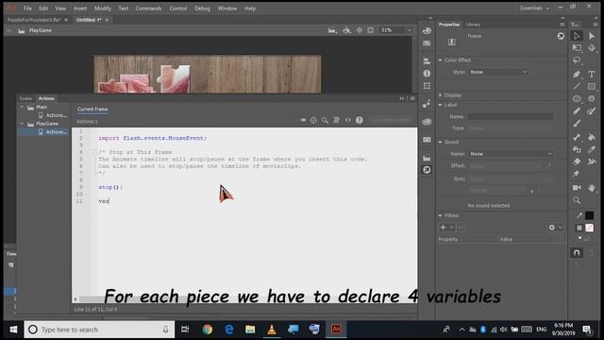The height and width of the screenshot is (340, 604).
Task: Choose the Hand tool
Action: (592, 188)
